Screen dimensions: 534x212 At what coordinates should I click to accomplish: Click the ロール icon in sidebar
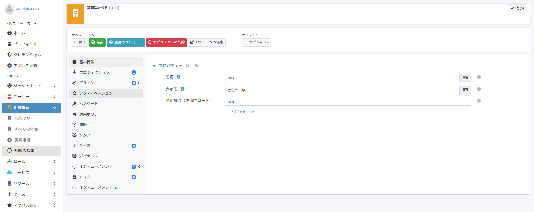click(x=9, y=162)
